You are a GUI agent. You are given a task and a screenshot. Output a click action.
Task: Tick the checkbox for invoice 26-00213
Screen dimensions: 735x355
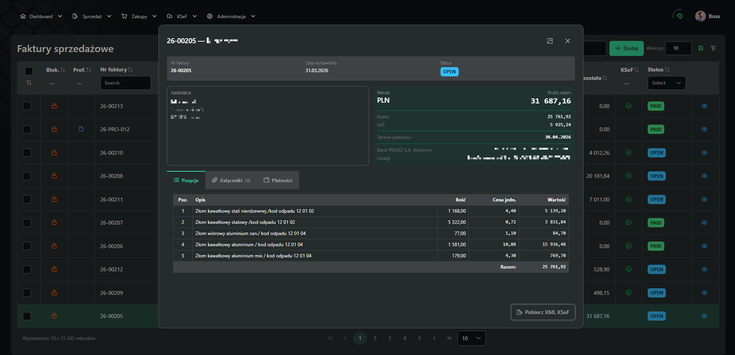[27, 106]
